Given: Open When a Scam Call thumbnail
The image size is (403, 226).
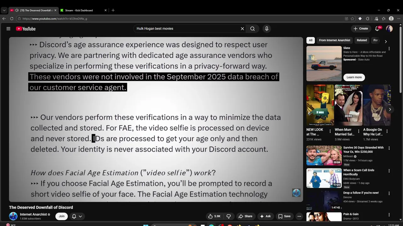Looking at the screenshot, I should point(324,178).
